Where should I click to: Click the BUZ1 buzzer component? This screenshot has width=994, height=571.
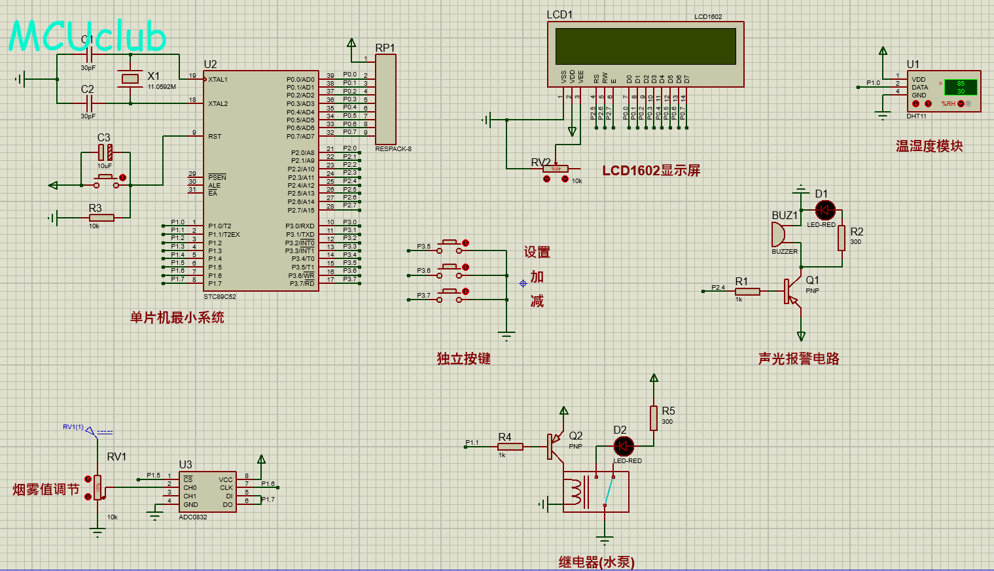click(780, 234)
